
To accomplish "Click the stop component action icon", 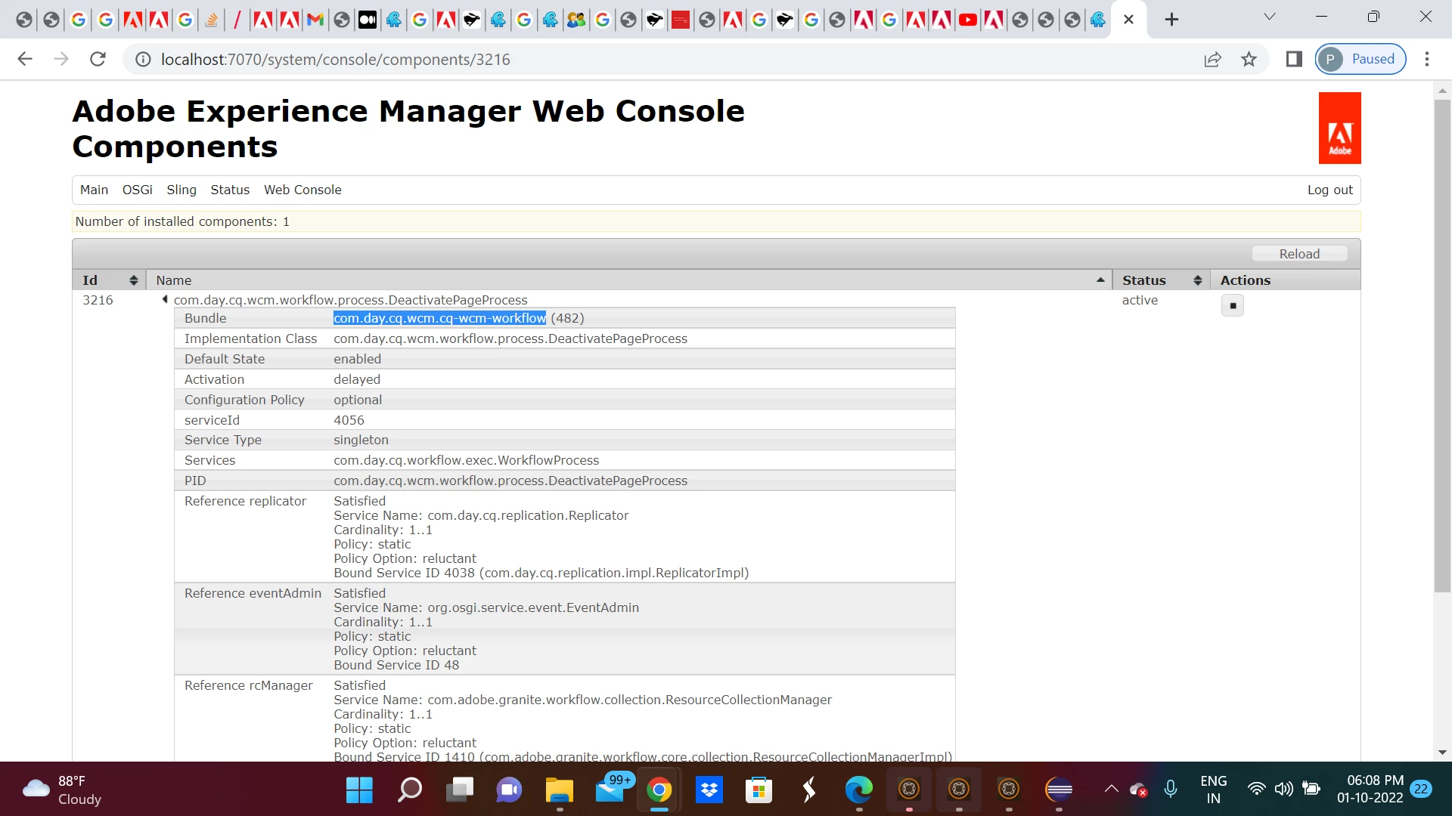I will pyautogui.click(x=1233, y=305).
